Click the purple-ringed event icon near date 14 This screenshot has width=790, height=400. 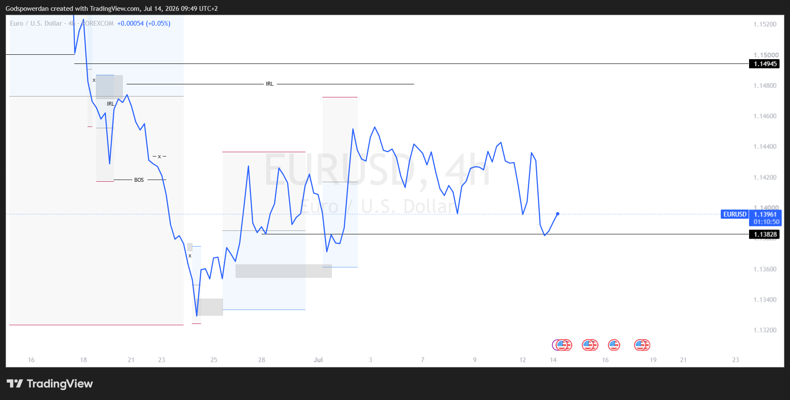click(557, 345)
